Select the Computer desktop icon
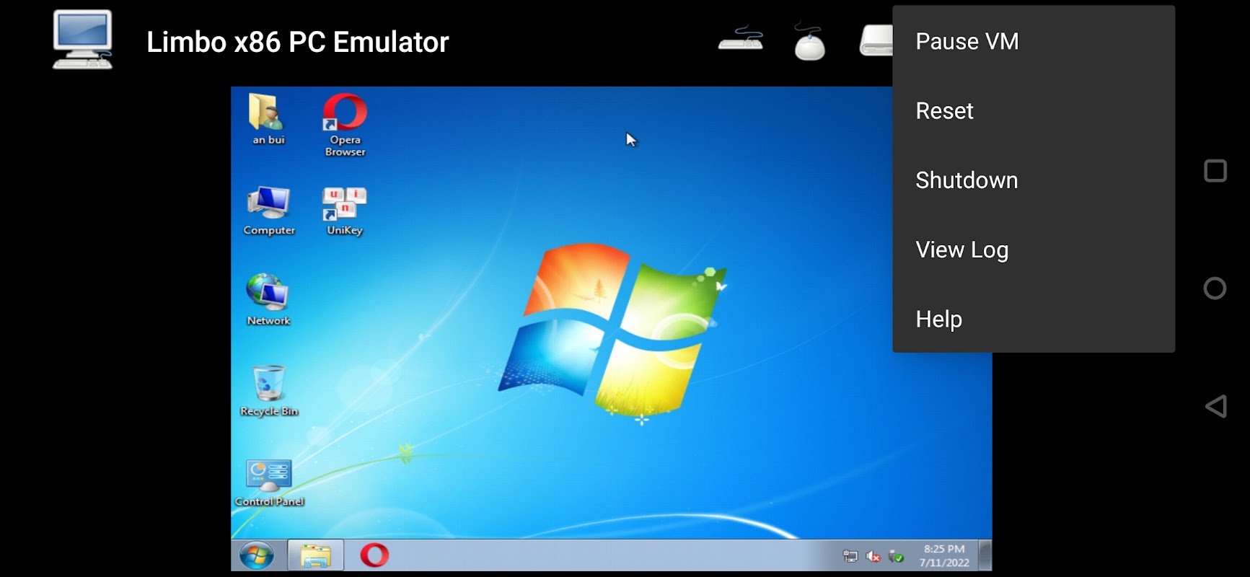Viewport: 1250px width, 577px height. tap(269, 211)
